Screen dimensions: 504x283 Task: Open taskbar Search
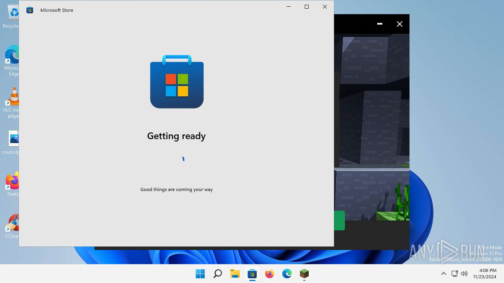(x=217, y=274)
